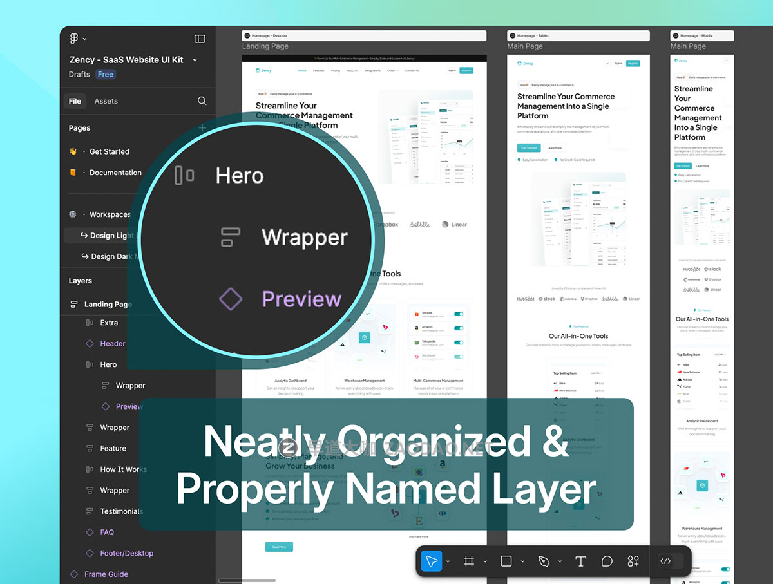Click the Puma logo tile in Warehouse card

383,352
